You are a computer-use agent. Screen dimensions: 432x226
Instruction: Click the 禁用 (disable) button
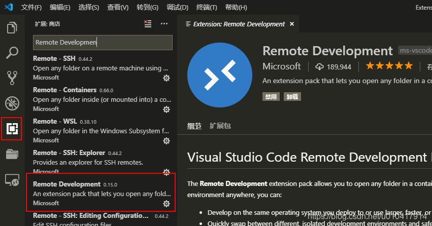pos(271,96)
